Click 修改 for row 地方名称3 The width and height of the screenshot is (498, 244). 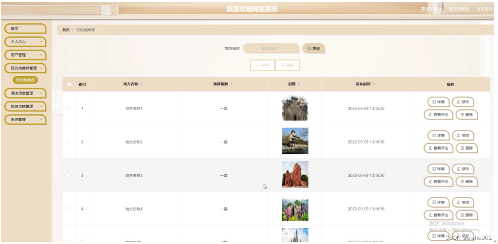tap(463, 169)
